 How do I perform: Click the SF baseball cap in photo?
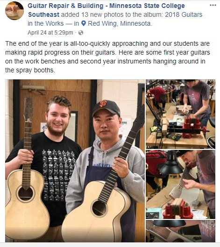coord(106,107)
